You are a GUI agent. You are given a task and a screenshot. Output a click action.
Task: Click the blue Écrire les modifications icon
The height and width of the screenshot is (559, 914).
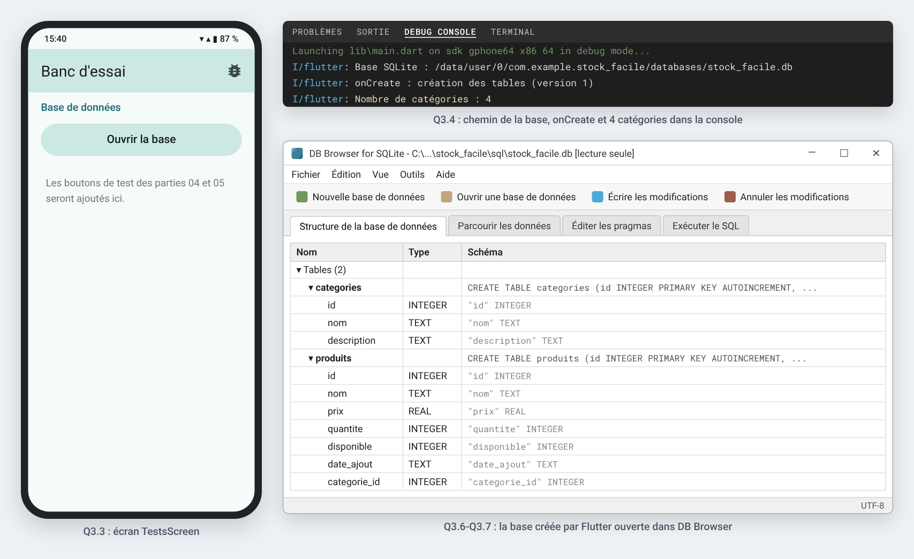[598, 197]
